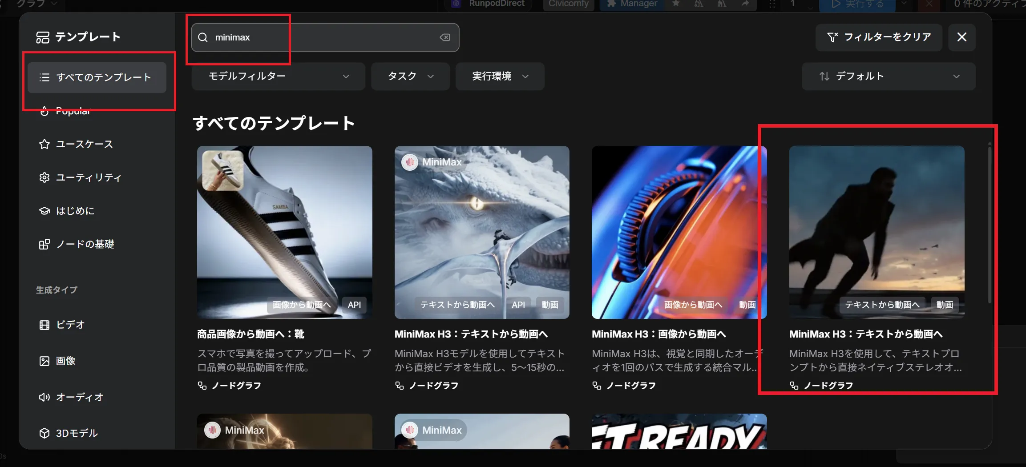Open the sneaker product template thumbnail
1026x467 pixels.
click(285, 232)
